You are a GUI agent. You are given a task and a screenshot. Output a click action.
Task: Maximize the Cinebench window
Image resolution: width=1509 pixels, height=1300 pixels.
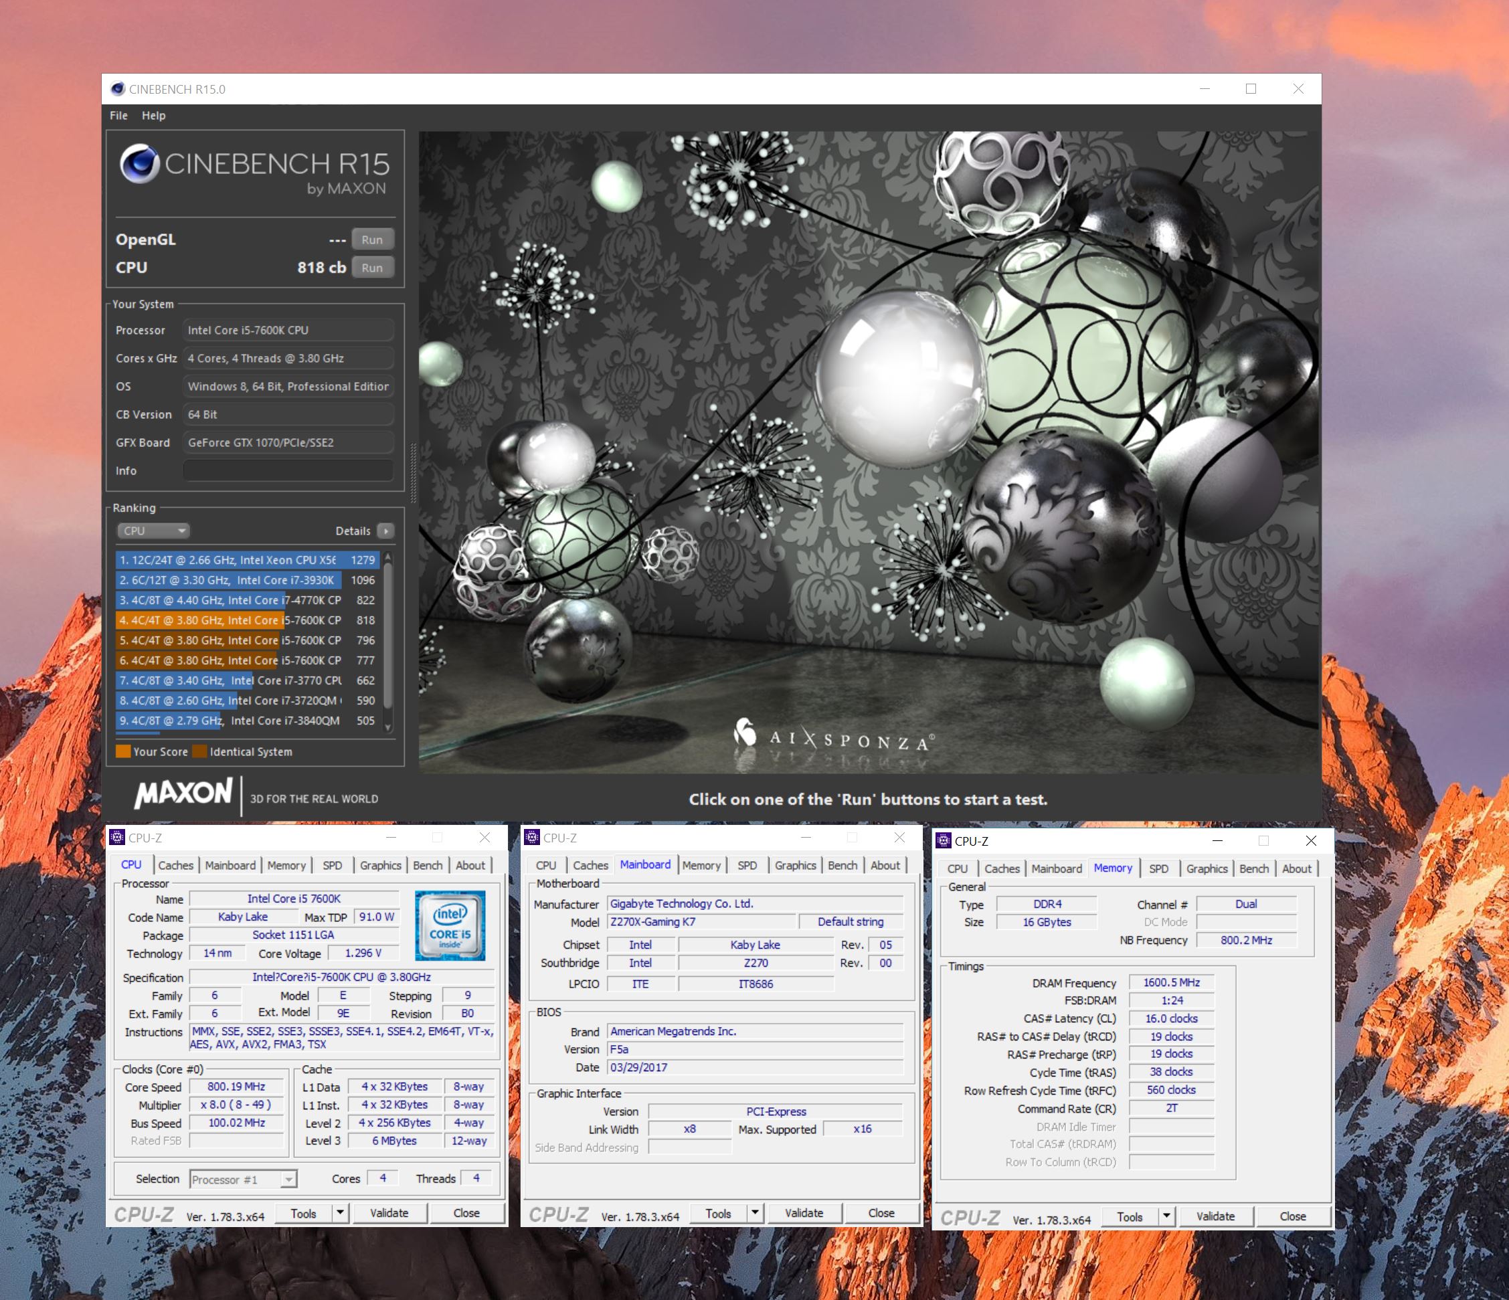(x=1251, y=89)
